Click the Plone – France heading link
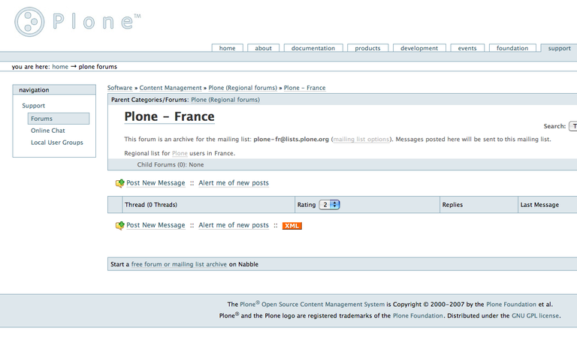The width and height of the screenshot is (577, 340). point(169,116)
